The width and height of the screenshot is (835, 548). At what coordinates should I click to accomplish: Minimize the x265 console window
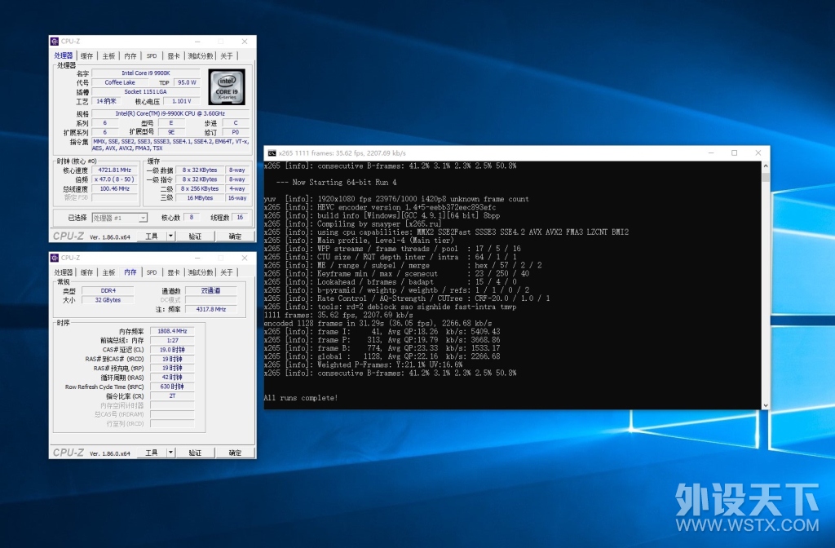[x=711, y=152]
